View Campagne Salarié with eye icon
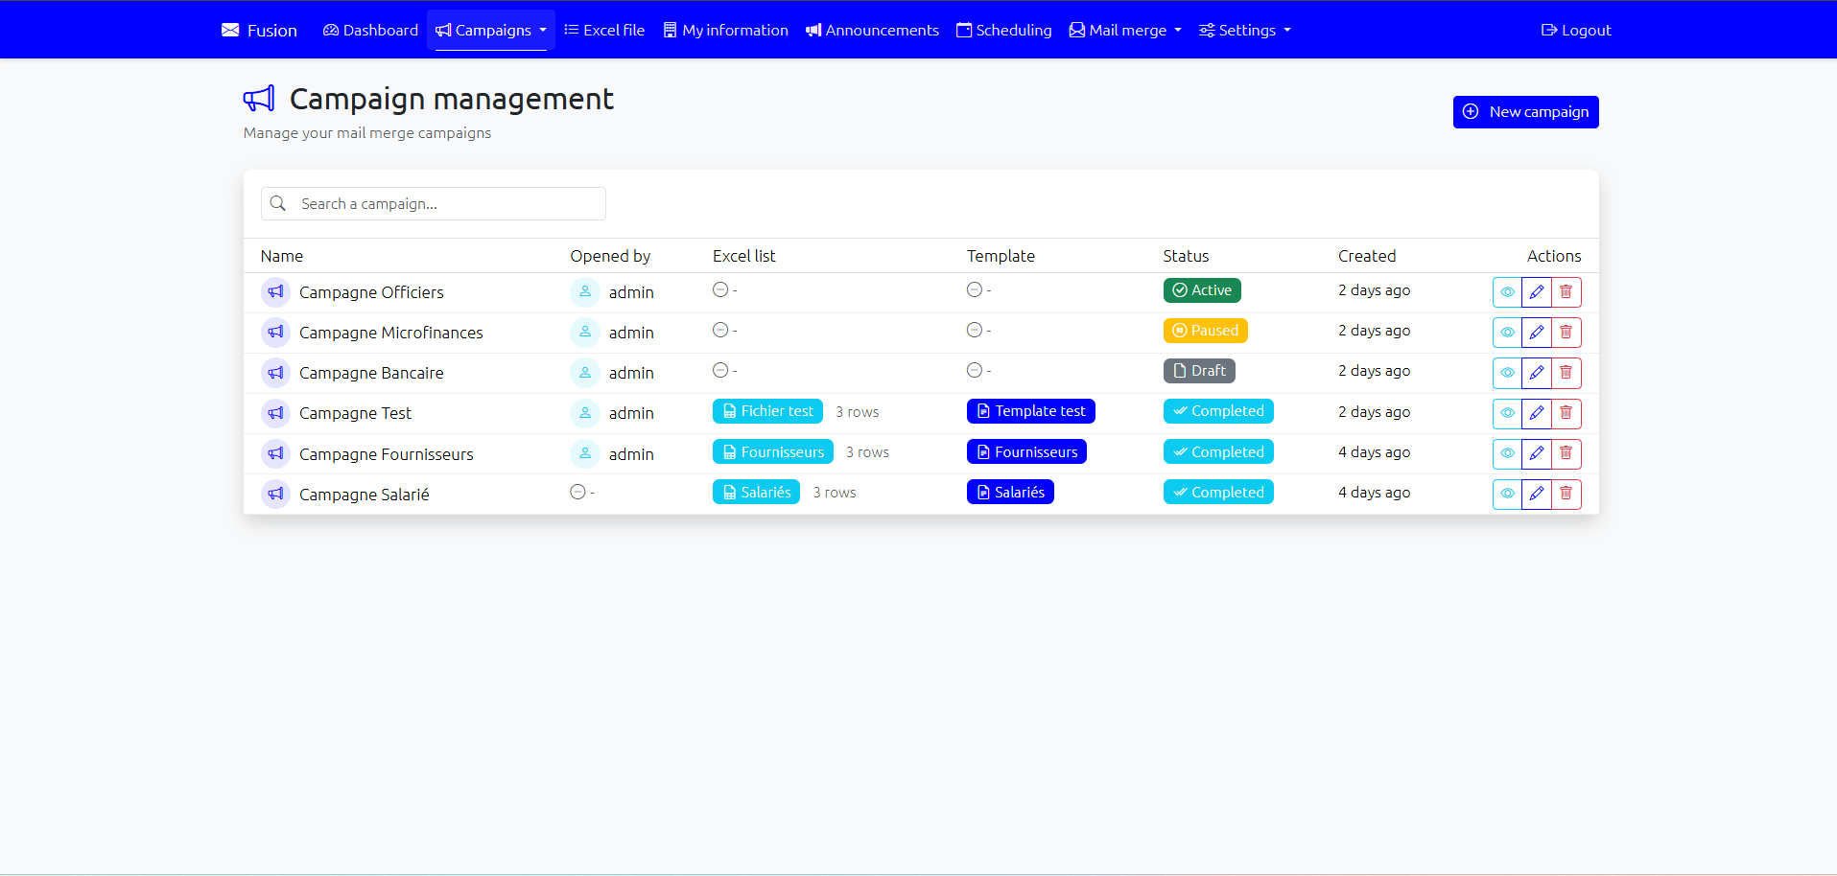The width and height of the screenshot is (1837, 876). point(1507,495)
